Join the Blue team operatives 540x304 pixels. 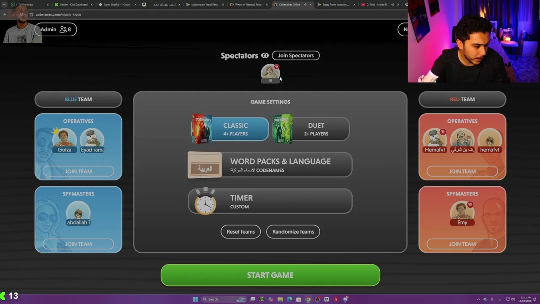point(78,171)
